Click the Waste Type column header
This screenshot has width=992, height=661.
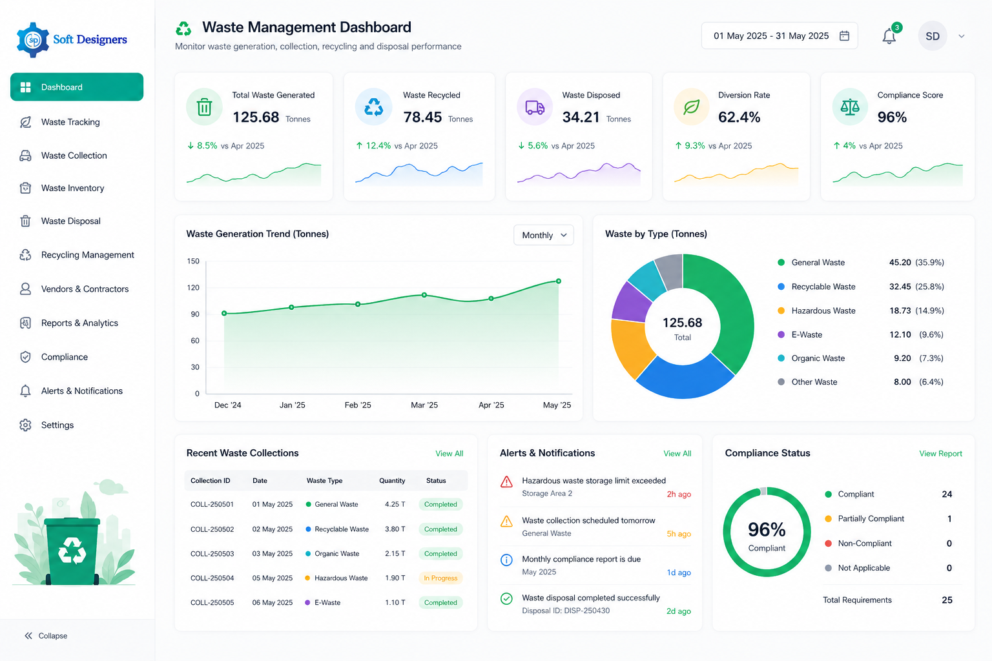(324, 481)
